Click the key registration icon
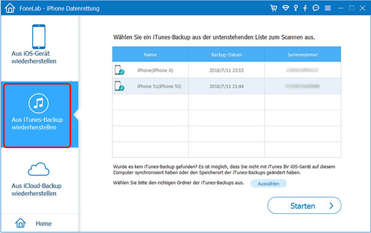Image resolution: width=371 pixels, height=233 pixels. [x=296, y=8]
